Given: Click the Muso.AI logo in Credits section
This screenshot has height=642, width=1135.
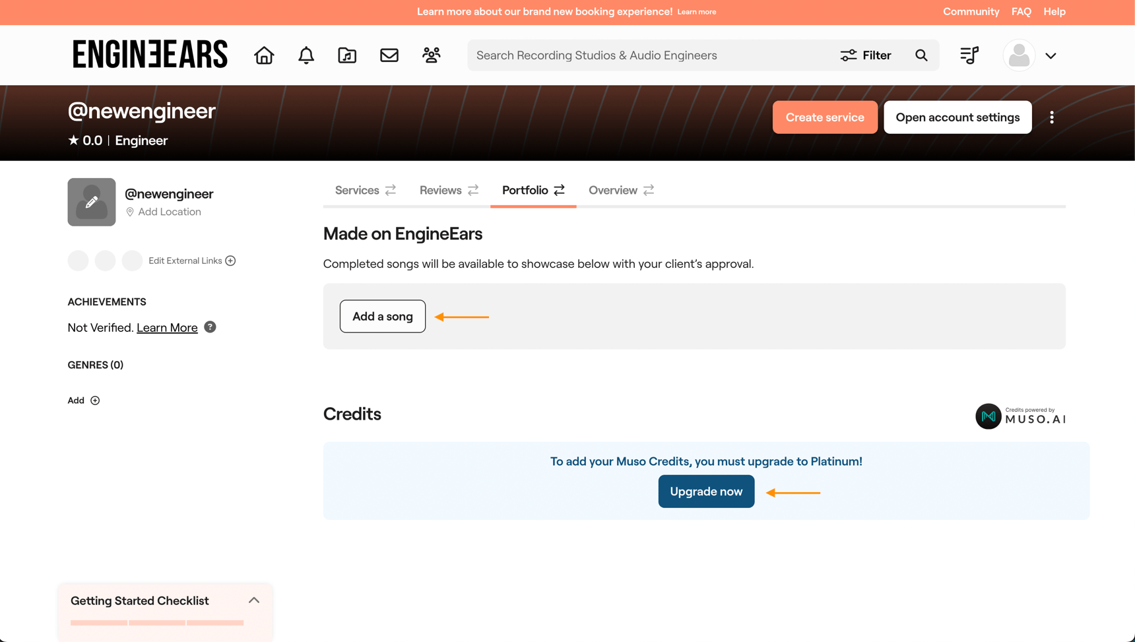Looking at the screenshot, I should pyautogui.click(x=988, y=416).
